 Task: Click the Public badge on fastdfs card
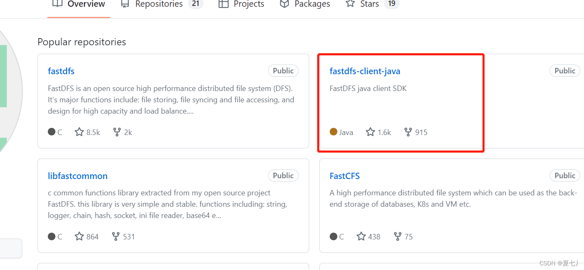tap(283, 71)
